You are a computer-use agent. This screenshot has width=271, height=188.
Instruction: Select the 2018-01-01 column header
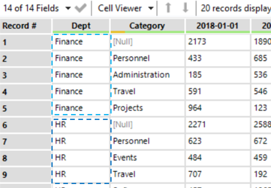[217, 26]
